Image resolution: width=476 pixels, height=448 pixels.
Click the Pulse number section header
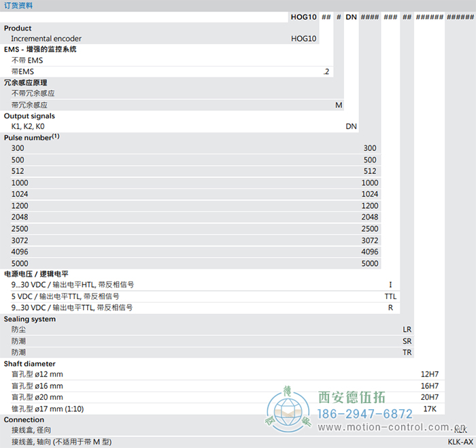click(x=32, y=137)
